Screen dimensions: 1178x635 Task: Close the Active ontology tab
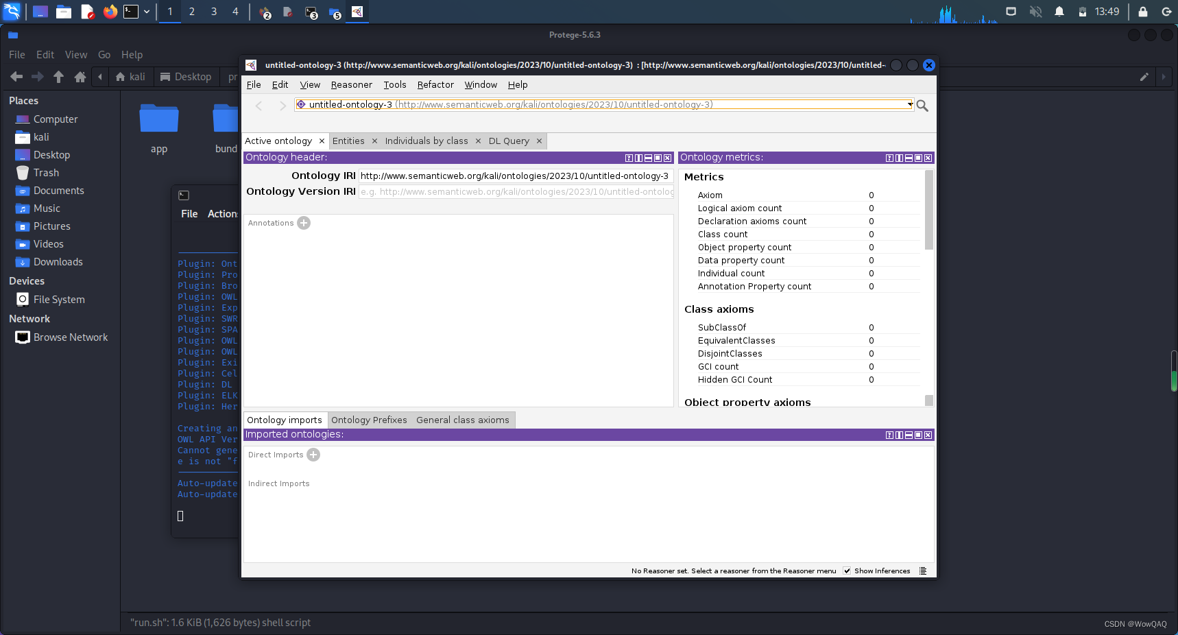click(322, 141)
